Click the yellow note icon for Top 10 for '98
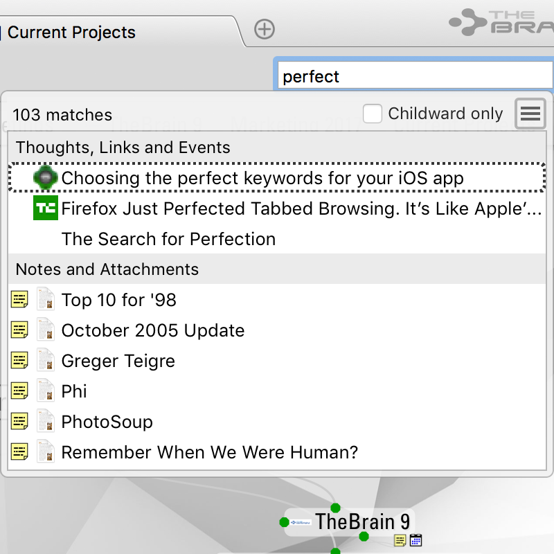The height and width of the screenshot is (554, 554). coord(20,300)
